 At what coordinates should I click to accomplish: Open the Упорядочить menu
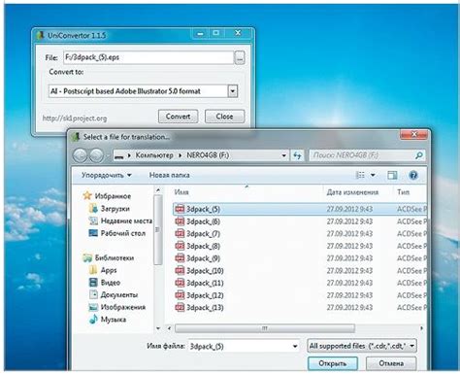(107, 175)
